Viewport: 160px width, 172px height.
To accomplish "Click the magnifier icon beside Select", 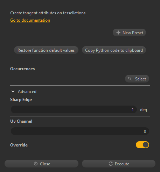I will pyautogui.click(x=130, y=79).
